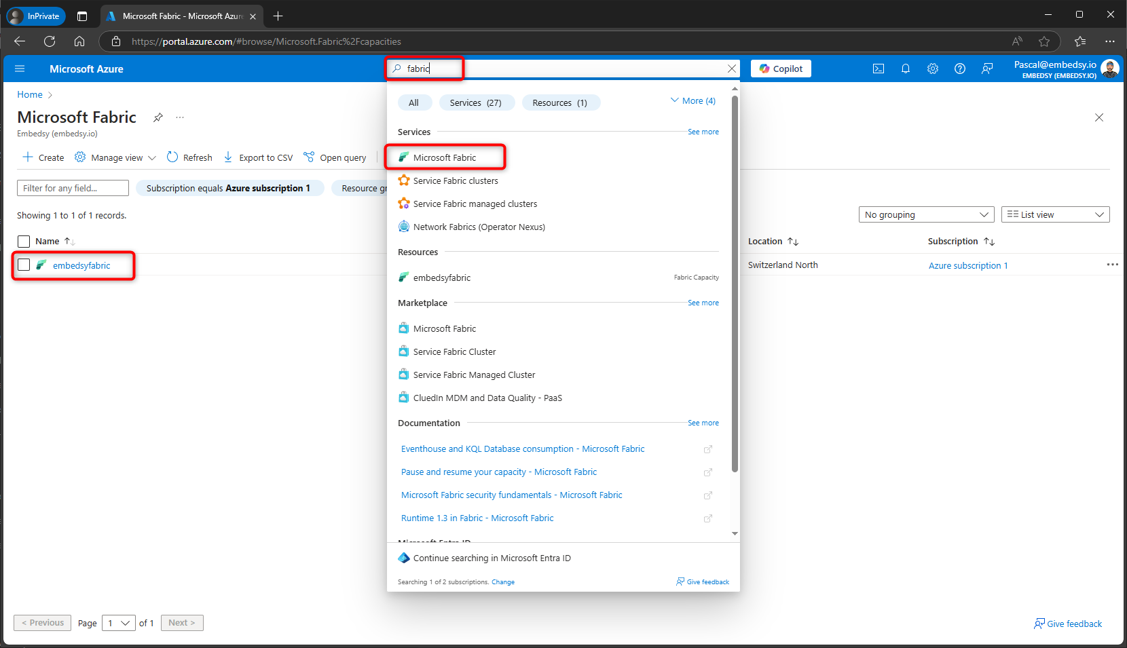Viewport: 1127px width, 648px height.
Task: Expand More (4) search filters
Action: point(693,100)
